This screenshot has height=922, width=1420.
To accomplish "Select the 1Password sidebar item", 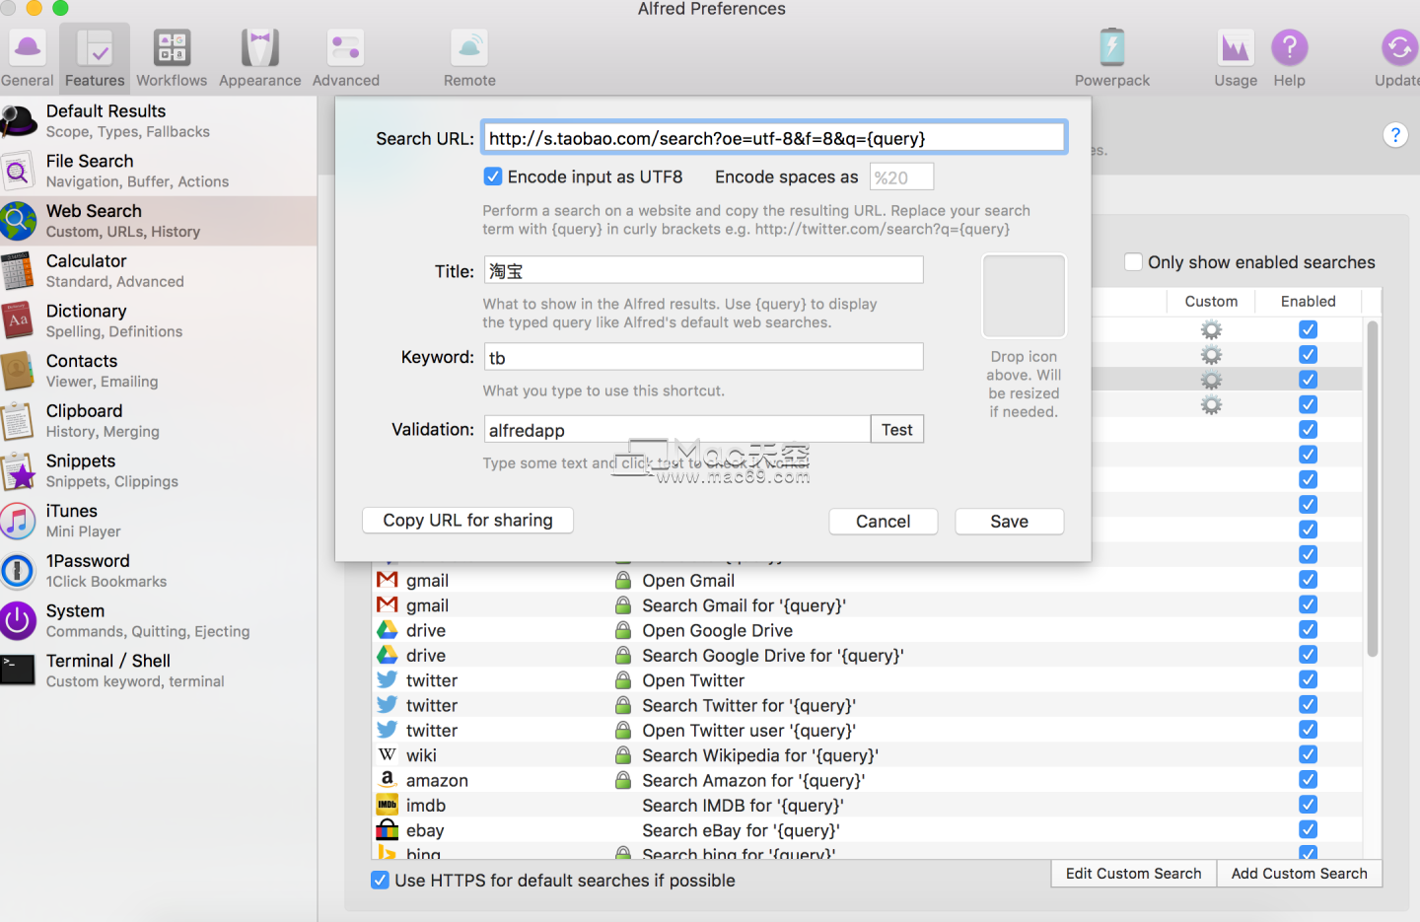I will [159, 571].
